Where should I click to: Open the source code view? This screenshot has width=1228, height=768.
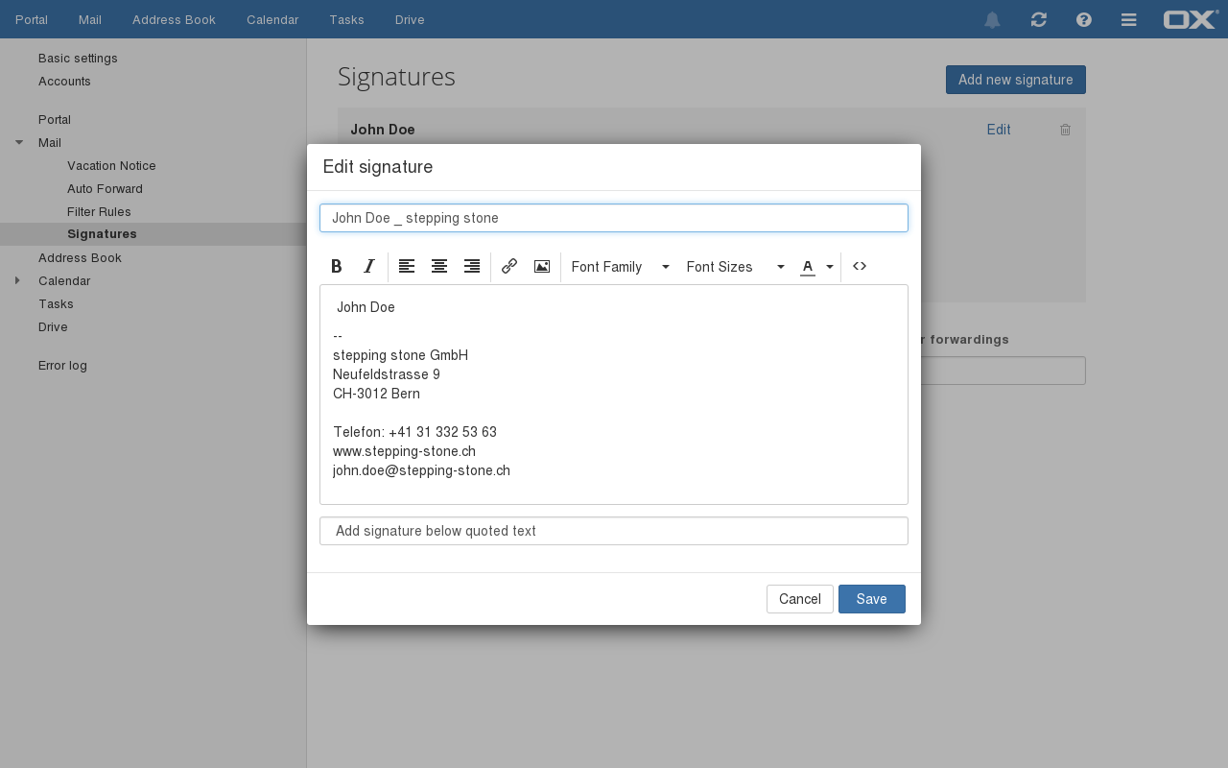click(860, 267)
